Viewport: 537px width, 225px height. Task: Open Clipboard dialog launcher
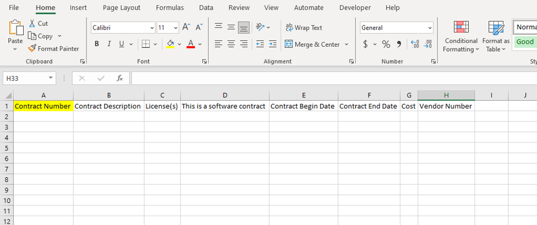(82, 62)
